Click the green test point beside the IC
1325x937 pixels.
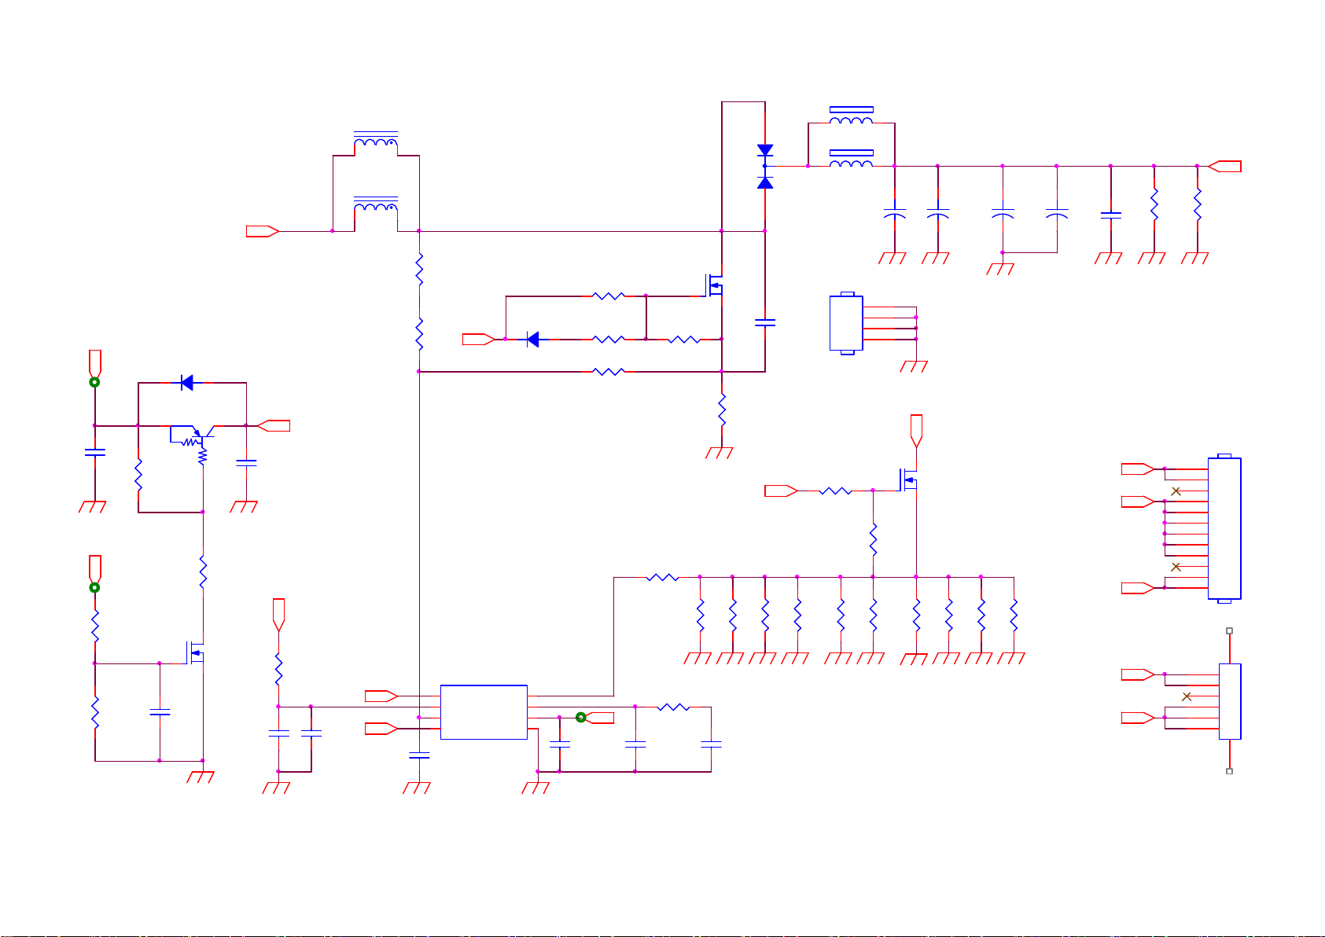point(580,717)
